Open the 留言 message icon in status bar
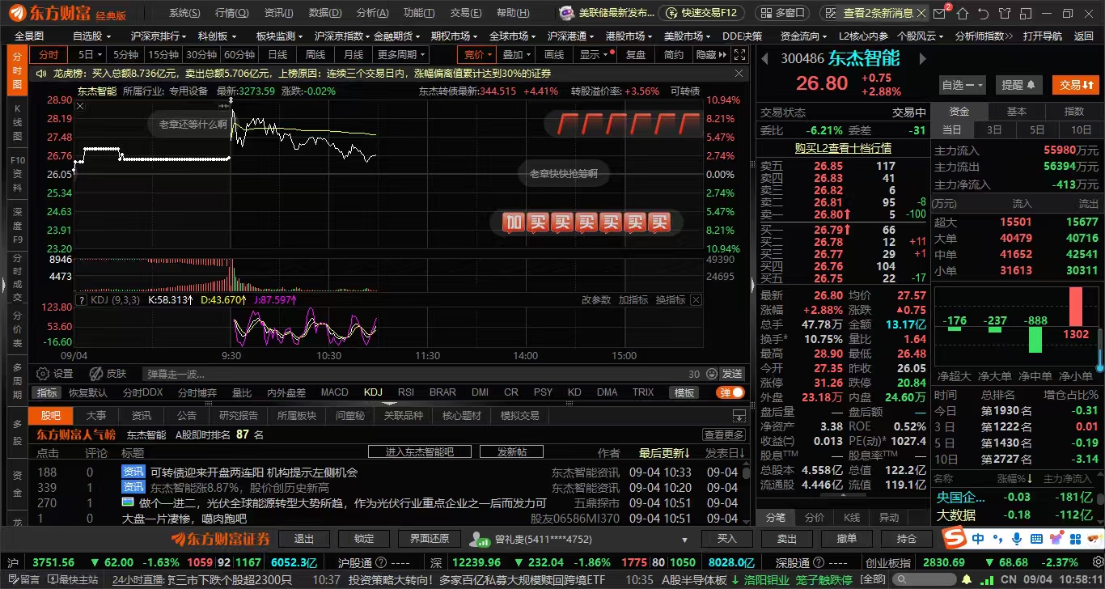This screenshot has height=589, width=1105. [x=23, y=579]
